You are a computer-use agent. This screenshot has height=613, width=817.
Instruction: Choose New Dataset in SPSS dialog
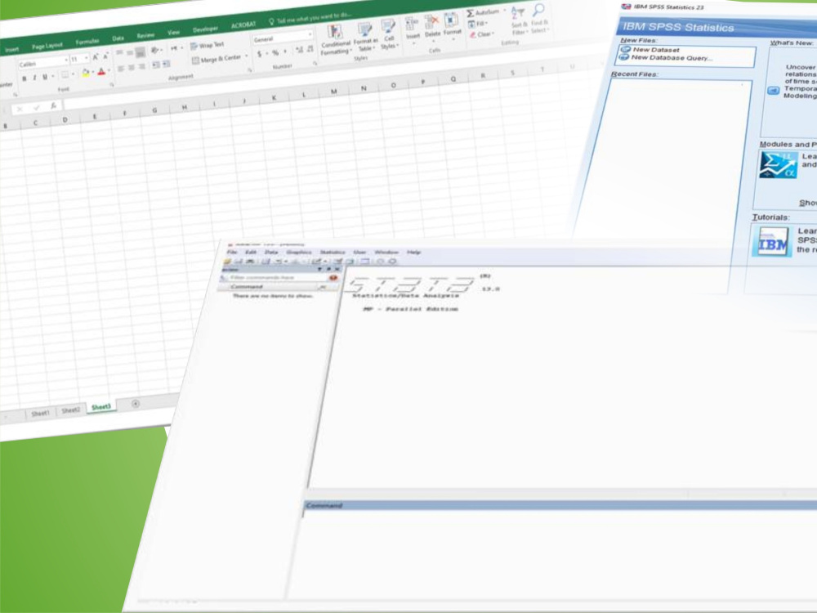coord(655,50)
